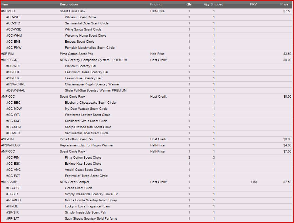Click item code #PF-SAT
The height and width of the screenshot is (223, 294).
[13, 219]
